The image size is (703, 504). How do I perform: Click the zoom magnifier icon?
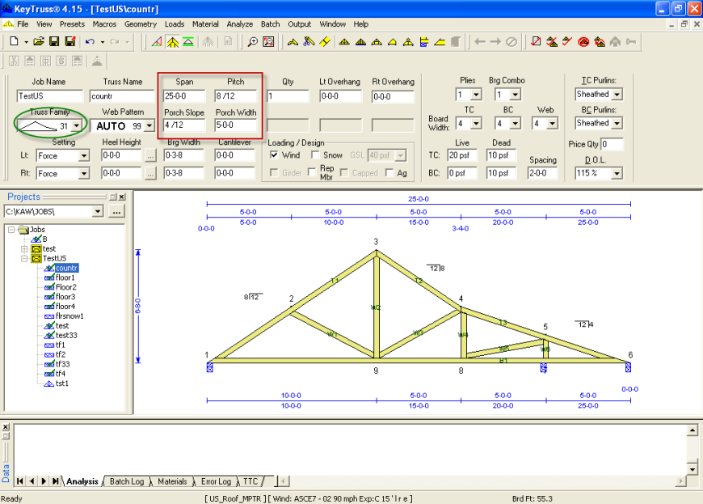click(253, 42)
